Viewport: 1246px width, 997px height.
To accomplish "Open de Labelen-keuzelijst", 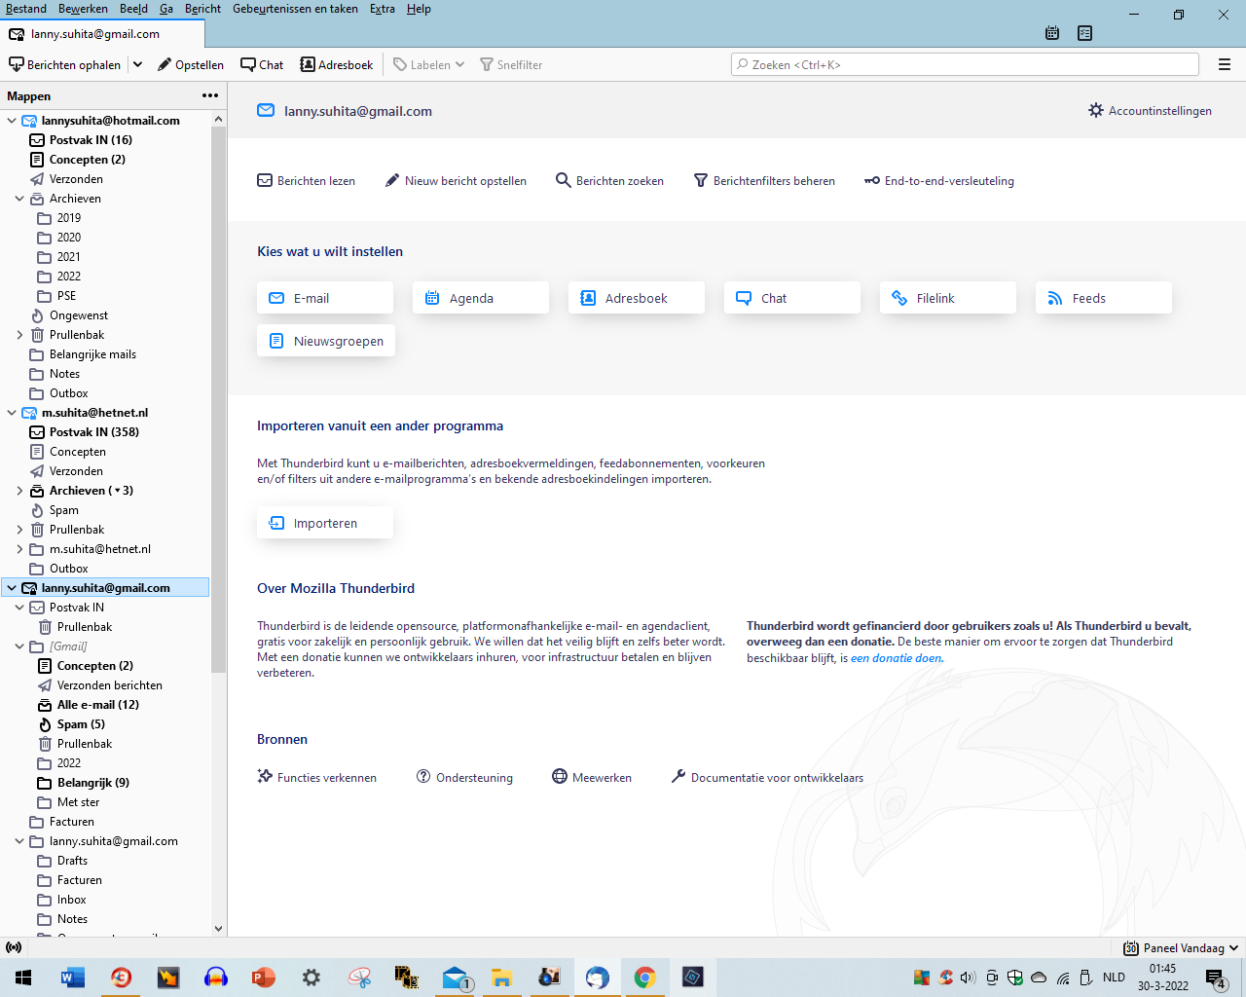I will click(x=424, y=64).
